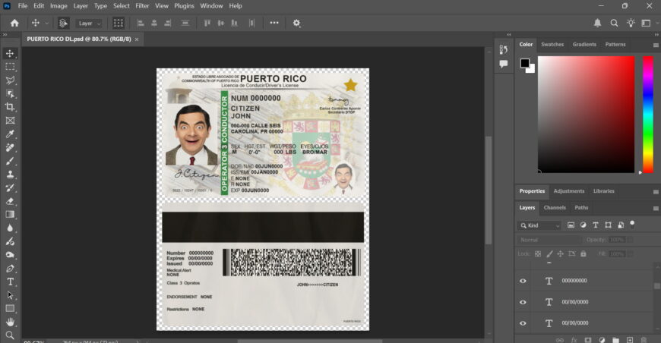Open the workspace switcher icon

pyautogui.click(x=646, y=24)
